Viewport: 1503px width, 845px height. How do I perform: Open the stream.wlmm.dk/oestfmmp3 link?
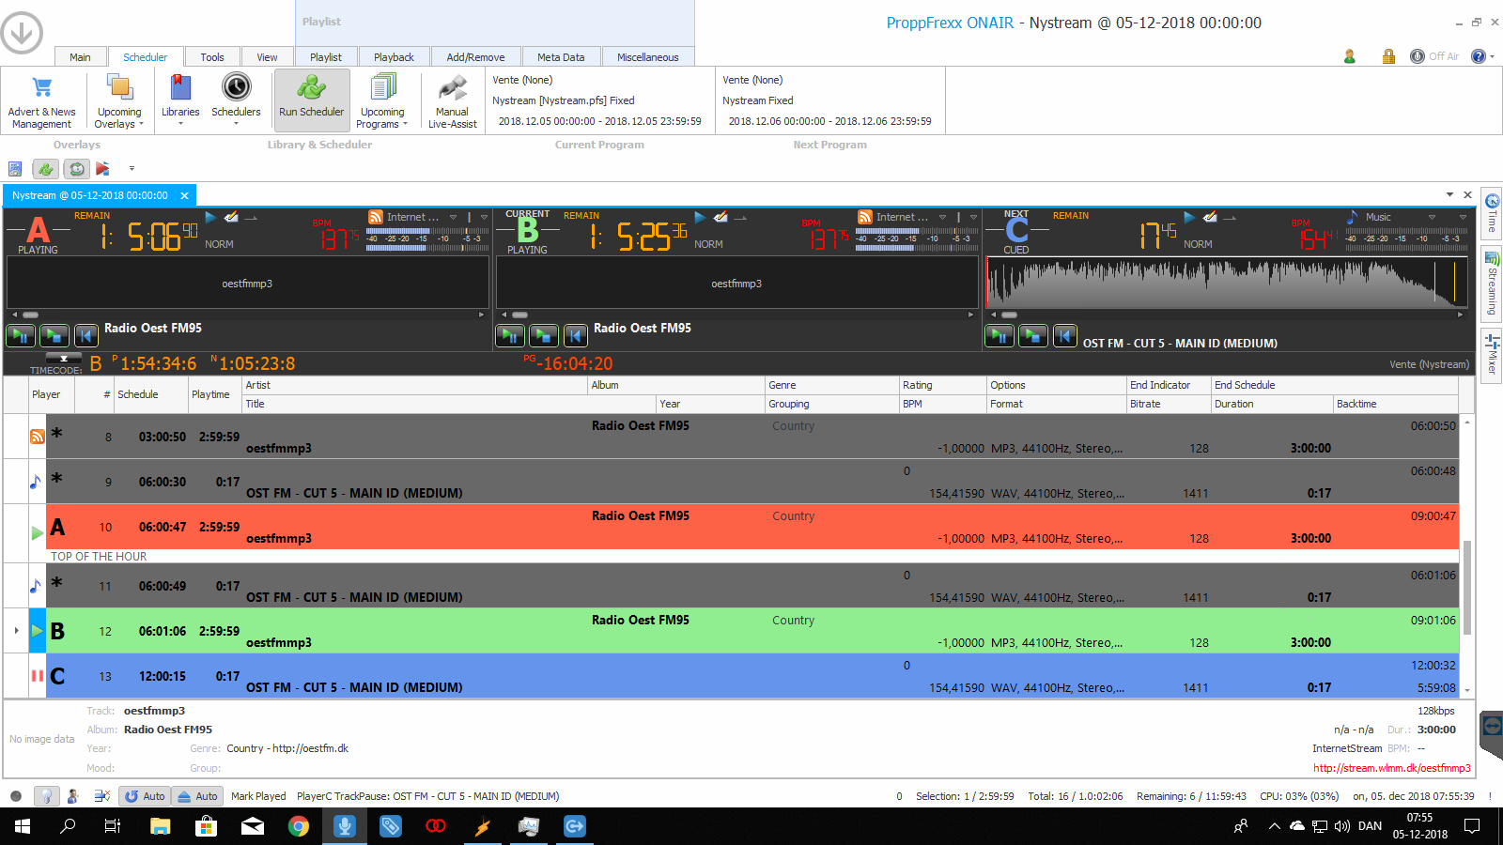point(1392,768)
